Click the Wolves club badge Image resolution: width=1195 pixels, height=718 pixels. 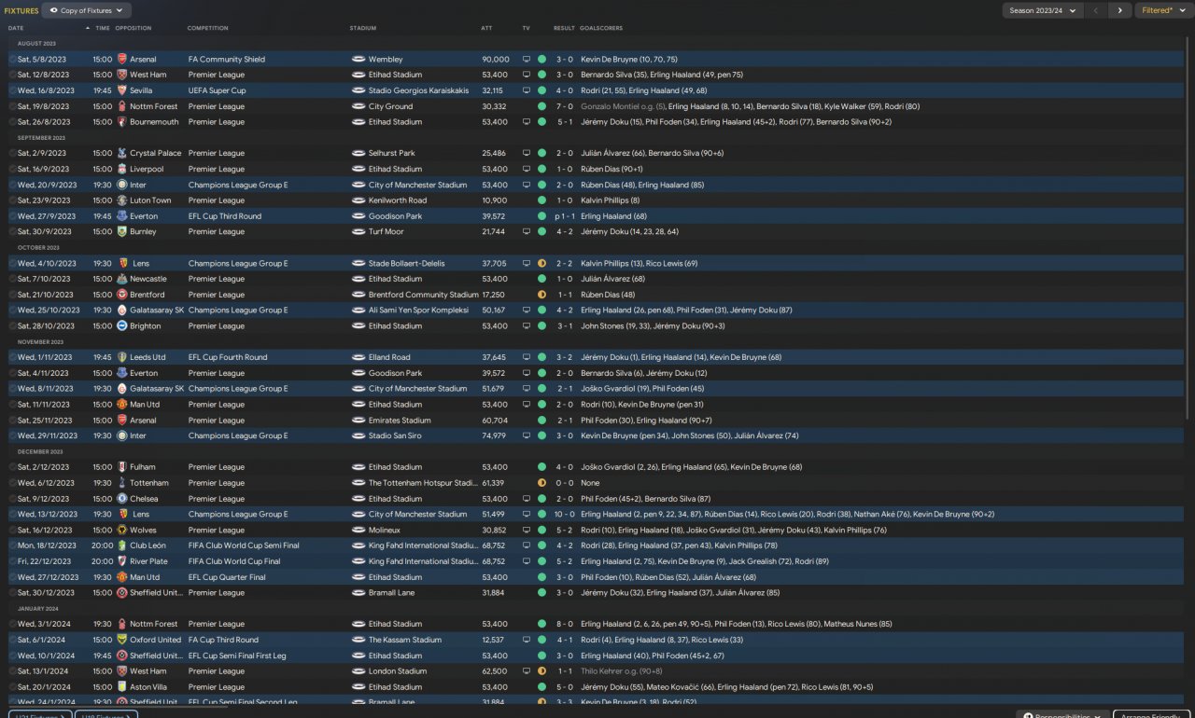122,530
